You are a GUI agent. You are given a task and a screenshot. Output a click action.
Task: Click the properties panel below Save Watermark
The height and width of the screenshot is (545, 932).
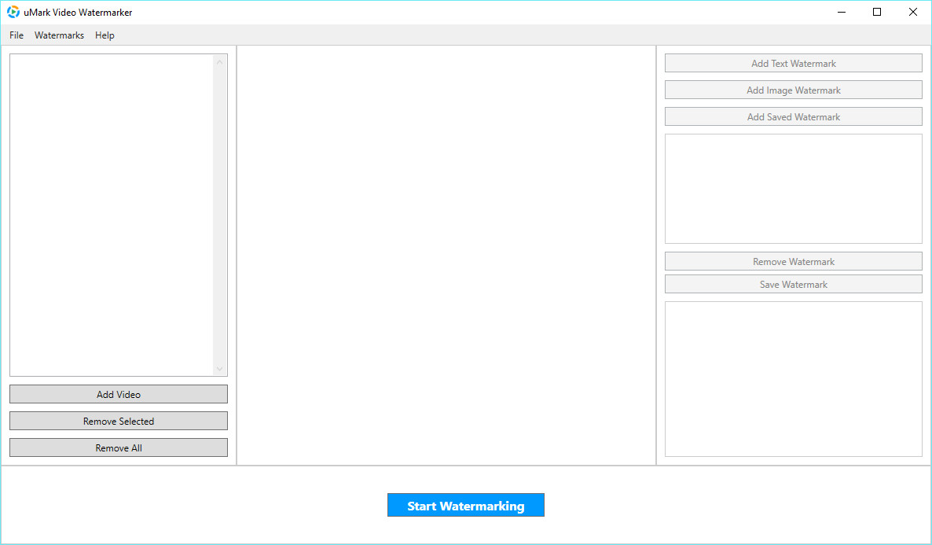click(793, 378)
